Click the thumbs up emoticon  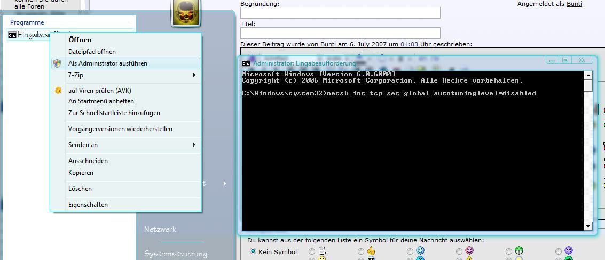371,251
